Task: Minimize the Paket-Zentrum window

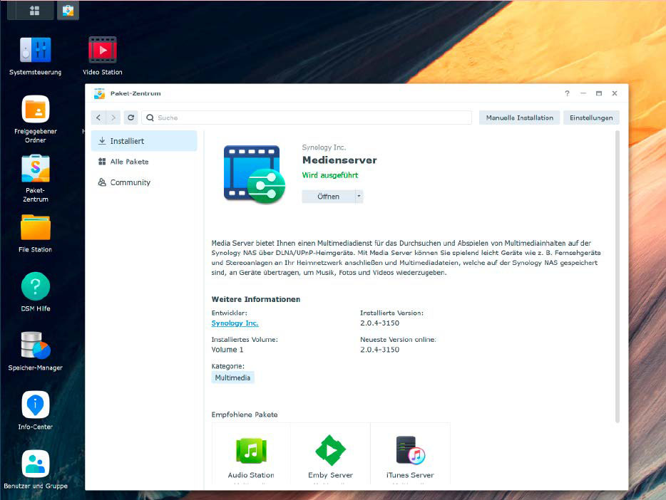Action: coord(583,93)
